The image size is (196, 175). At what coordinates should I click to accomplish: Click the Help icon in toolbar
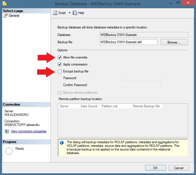click(x=75, y=13)
